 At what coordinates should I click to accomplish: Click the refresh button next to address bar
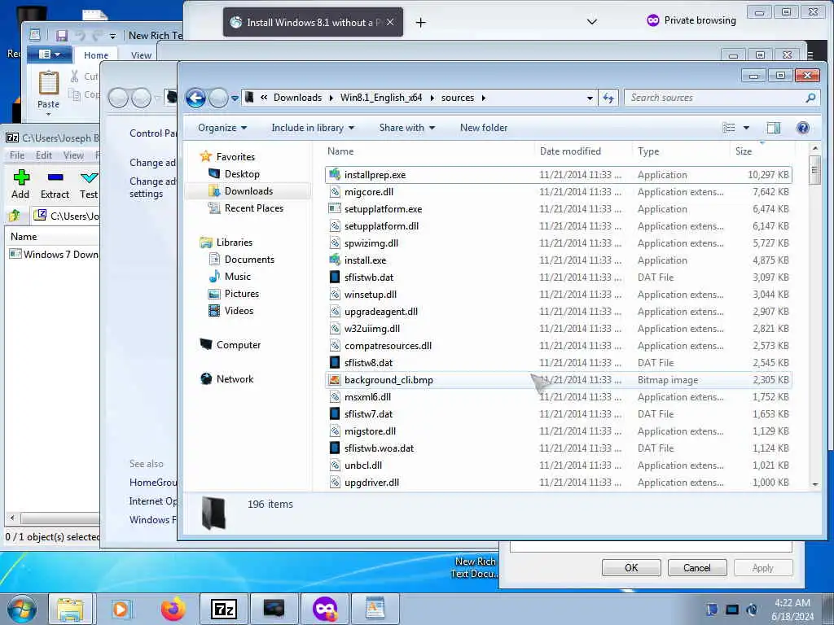pos(608,98)
